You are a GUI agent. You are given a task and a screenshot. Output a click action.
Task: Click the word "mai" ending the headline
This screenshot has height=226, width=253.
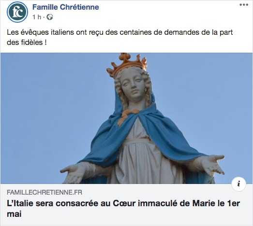pos(14,214)
